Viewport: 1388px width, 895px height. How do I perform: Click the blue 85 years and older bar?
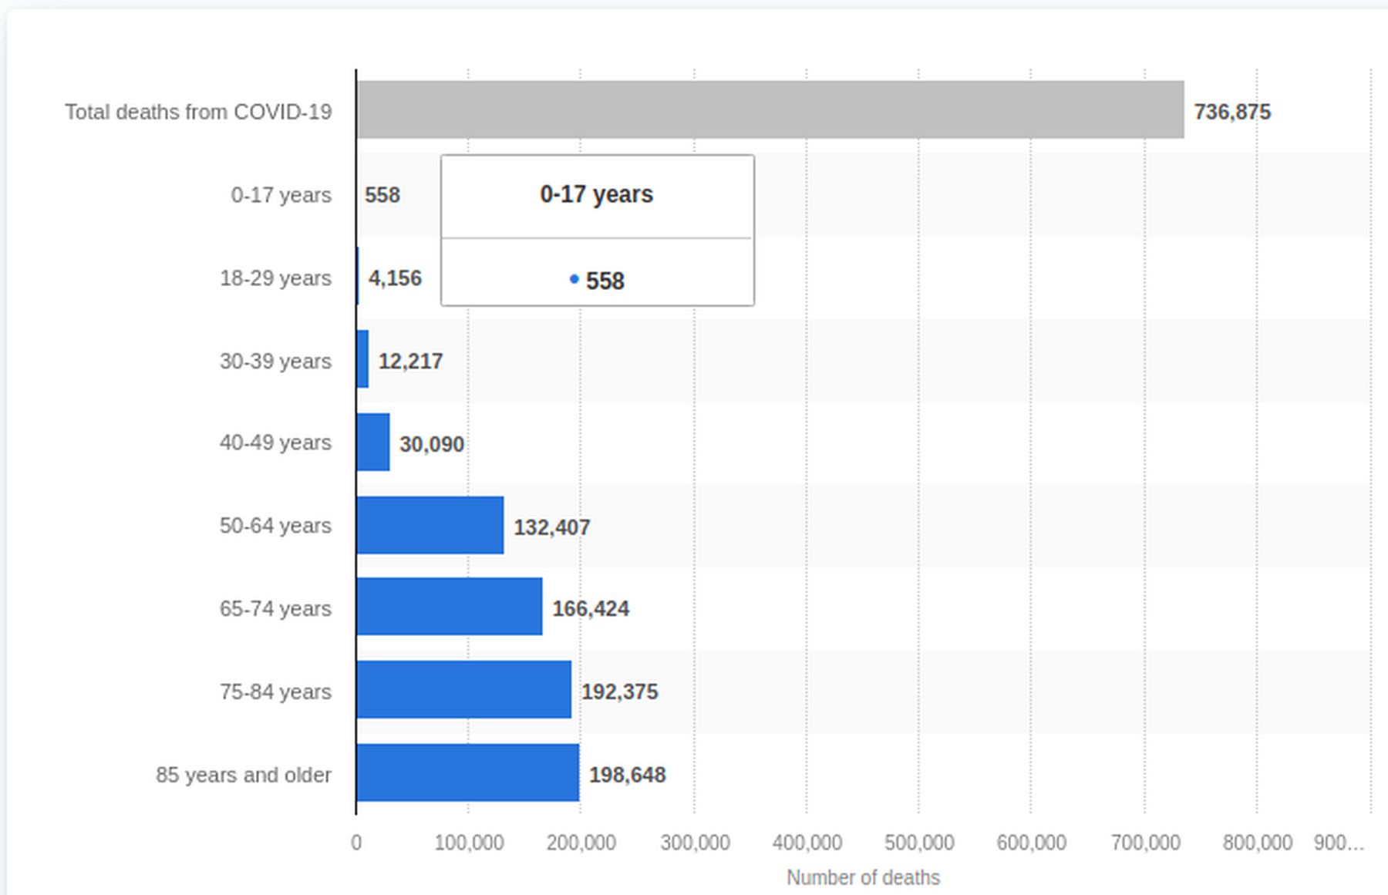468,772
